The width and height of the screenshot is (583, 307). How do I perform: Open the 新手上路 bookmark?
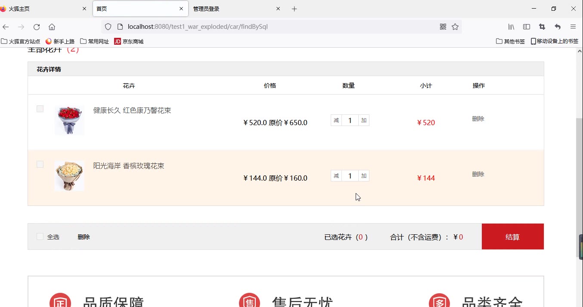(x=60, y=41)
